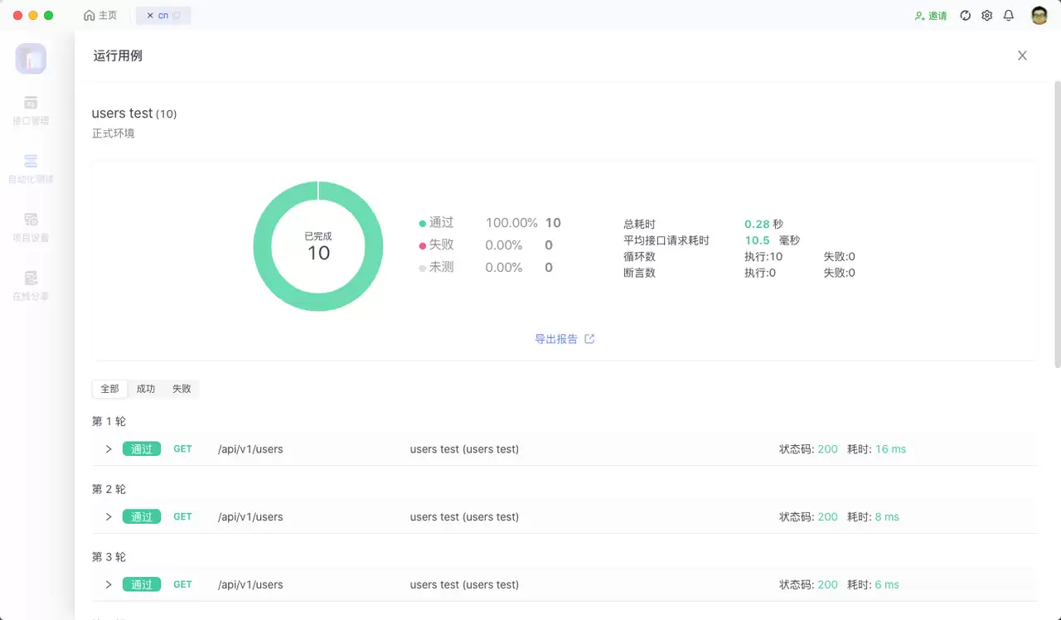Click the 正式环境 environment label
Image resolution: width=1061 pixels, height=620 pixels.
point(114,133)
